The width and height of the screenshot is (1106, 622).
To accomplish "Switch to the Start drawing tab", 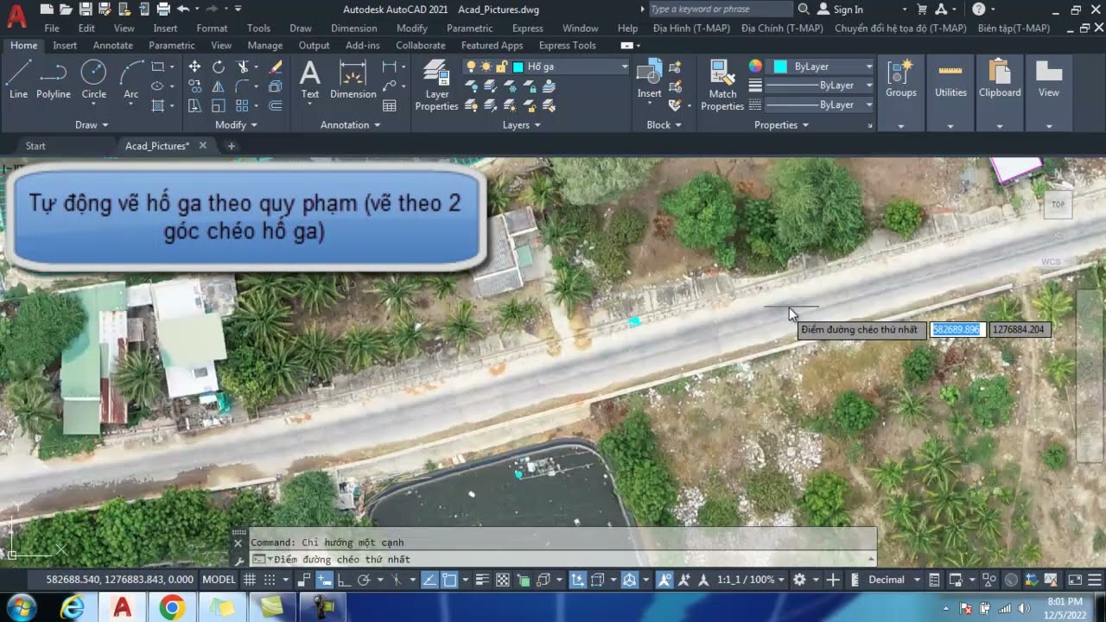I will pyautogui.click(x=35, y=146).
